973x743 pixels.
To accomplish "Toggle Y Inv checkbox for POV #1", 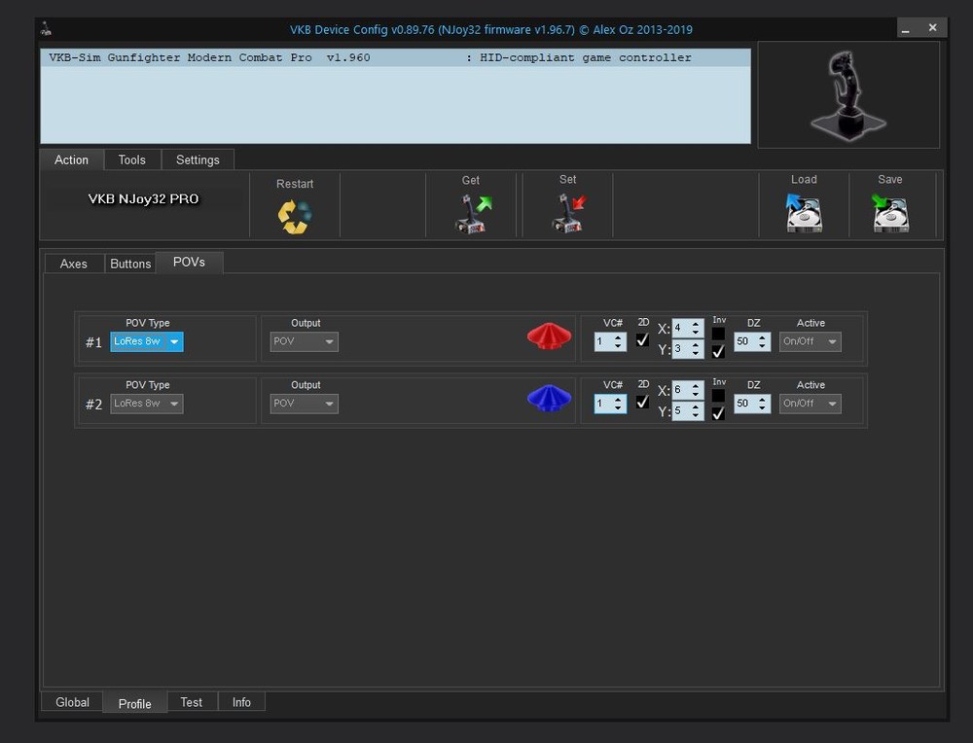I will [718, 352].
